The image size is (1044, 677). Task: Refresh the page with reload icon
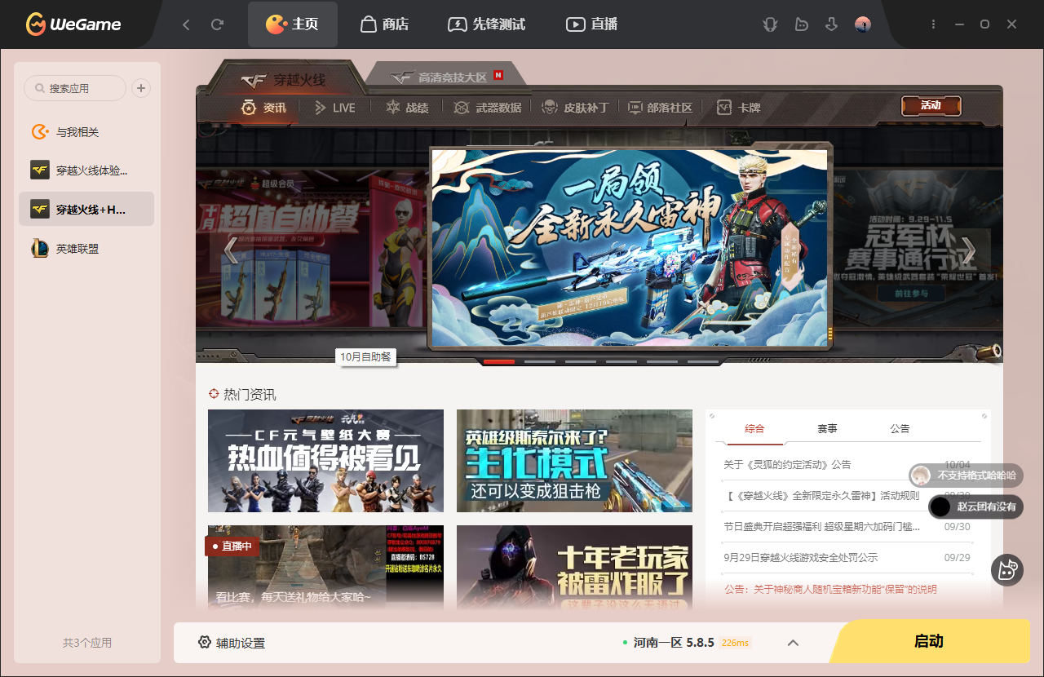click(217, 24)
